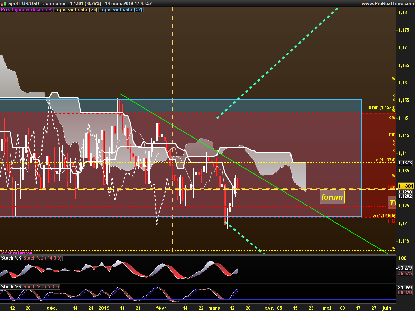This screenshot has width=415, height=311.
Task: Click the 1,16 price axis value
Action: tap(403, 83)
